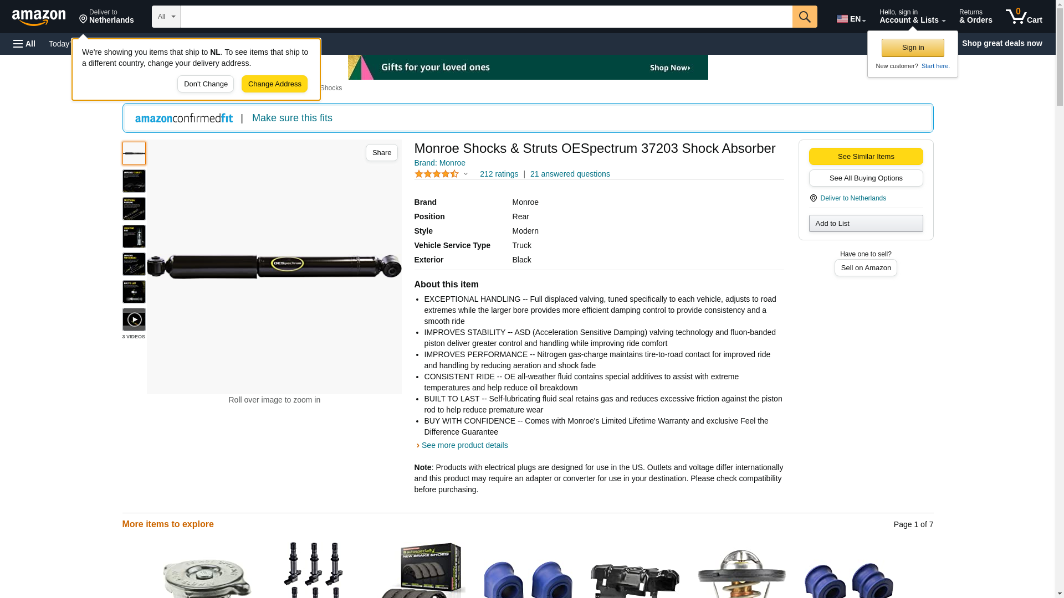Click inside the search input field
The height and width of the screenshot is (598, 1064).
click(486, 17)
